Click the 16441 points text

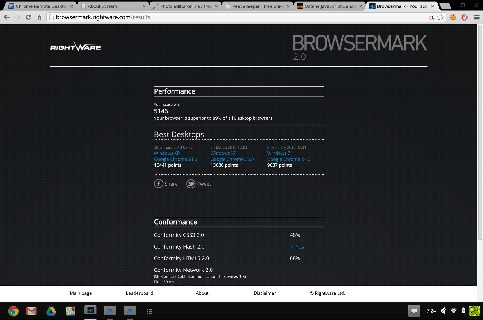click(168, 165)
